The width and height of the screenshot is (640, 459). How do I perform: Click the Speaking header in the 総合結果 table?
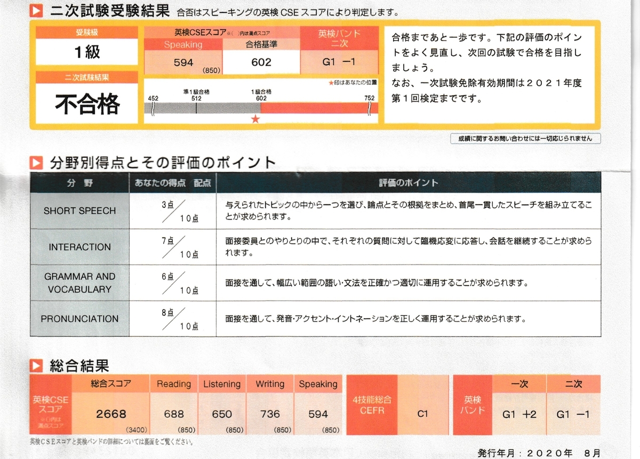coord(318,384)
